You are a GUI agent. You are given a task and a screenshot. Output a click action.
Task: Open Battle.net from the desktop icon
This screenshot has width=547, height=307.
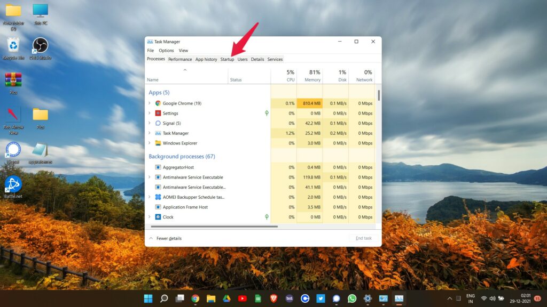pyautogui.click(x=12, y=185)
